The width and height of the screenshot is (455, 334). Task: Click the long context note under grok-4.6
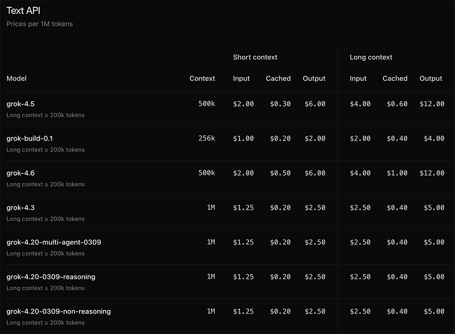pos(45,184)
